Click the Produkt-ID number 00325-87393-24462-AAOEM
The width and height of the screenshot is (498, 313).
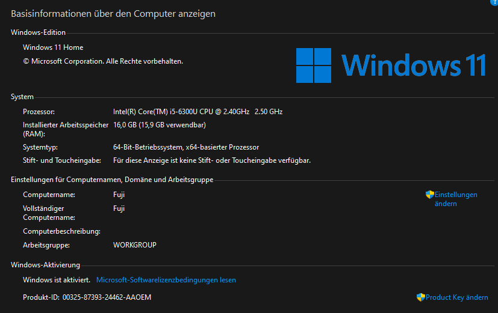107,297
